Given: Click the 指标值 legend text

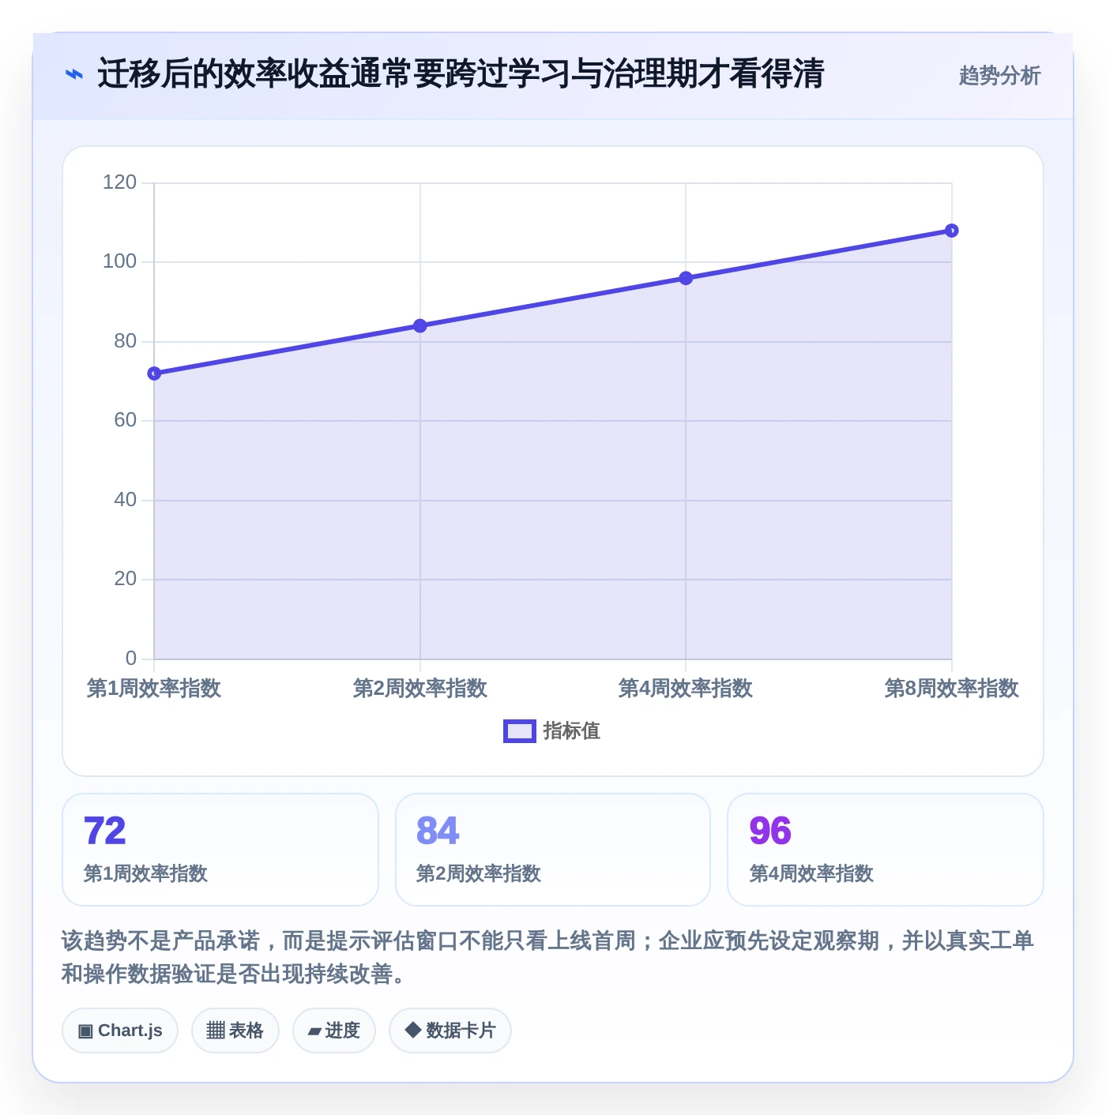Looking at the screenshot, I should click(x=572, y=731).
